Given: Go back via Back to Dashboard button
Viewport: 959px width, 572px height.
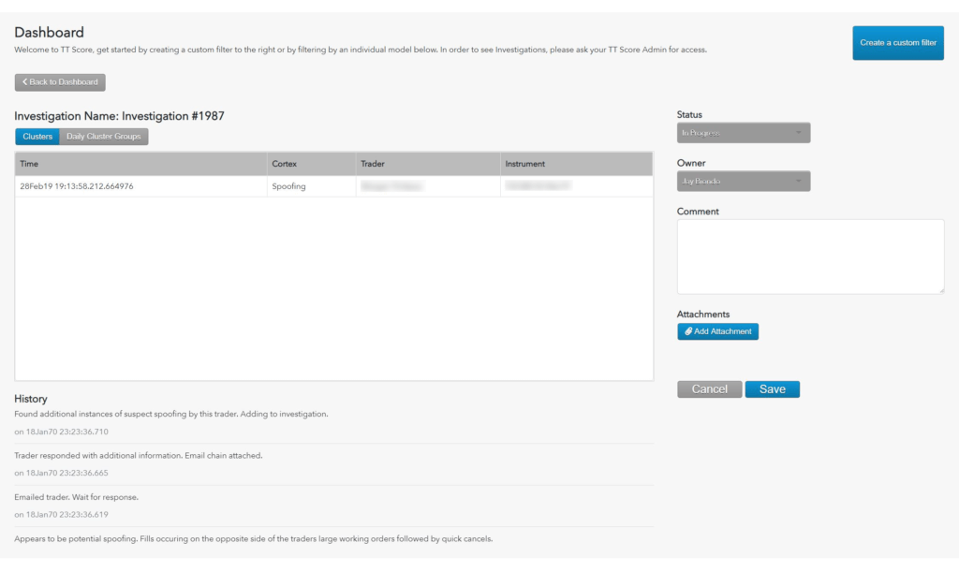Looking at the screenshot, I should [x=60, y=82].
